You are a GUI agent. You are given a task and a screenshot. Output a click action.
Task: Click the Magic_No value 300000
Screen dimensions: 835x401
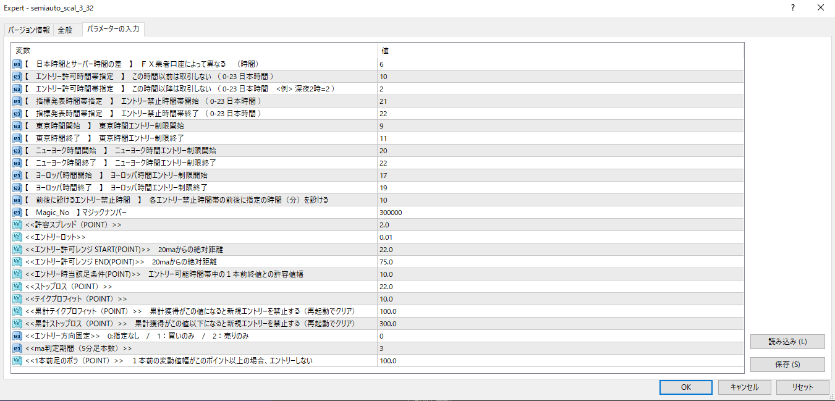pos(391,213)
